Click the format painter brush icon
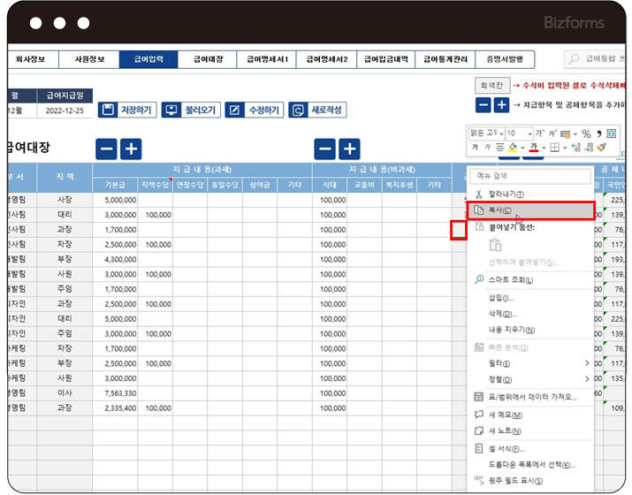632x495 pixels. tap(602, 148)
